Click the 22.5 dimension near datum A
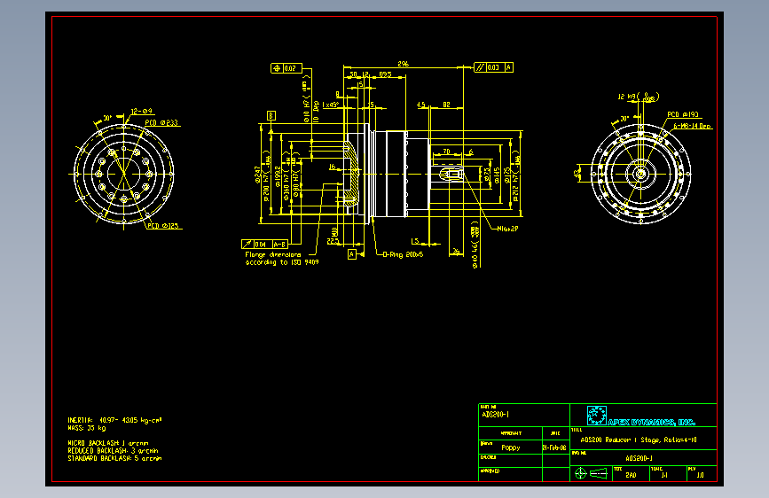Screen dimensions: 769x498 tap(332, 241)
